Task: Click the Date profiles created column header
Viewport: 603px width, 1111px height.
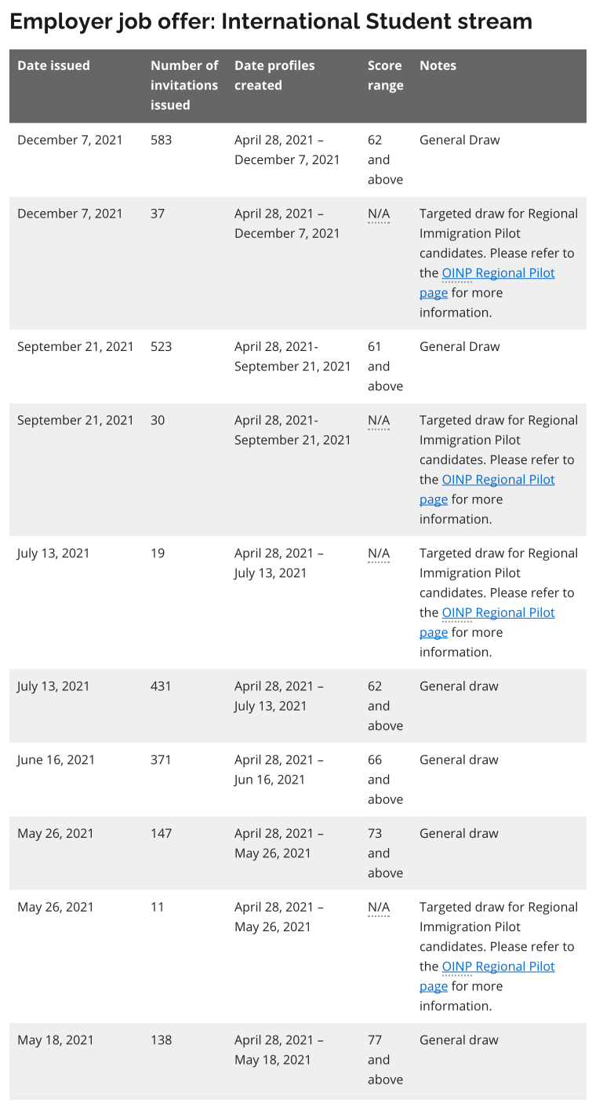Action: [274, 75]
